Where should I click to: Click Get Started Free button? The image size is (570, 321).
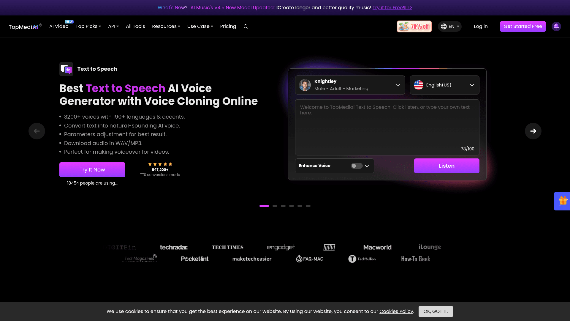[x=523, y=26]
